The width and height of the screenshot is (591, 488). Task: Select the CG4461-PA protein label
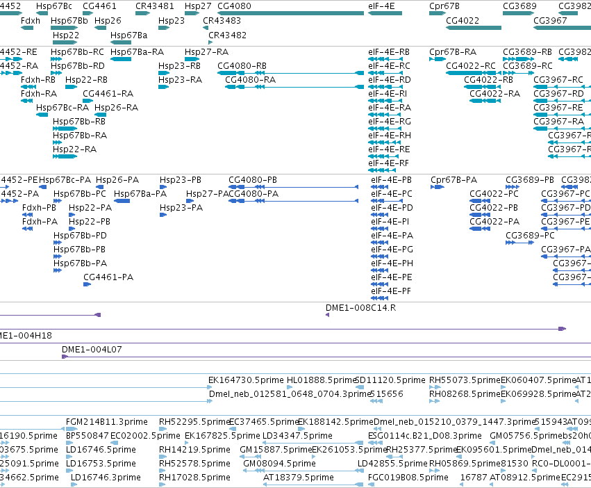click(108, 277)
